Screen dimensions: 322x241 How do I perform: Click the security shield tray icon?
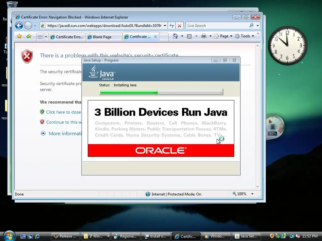pos(272,236)
